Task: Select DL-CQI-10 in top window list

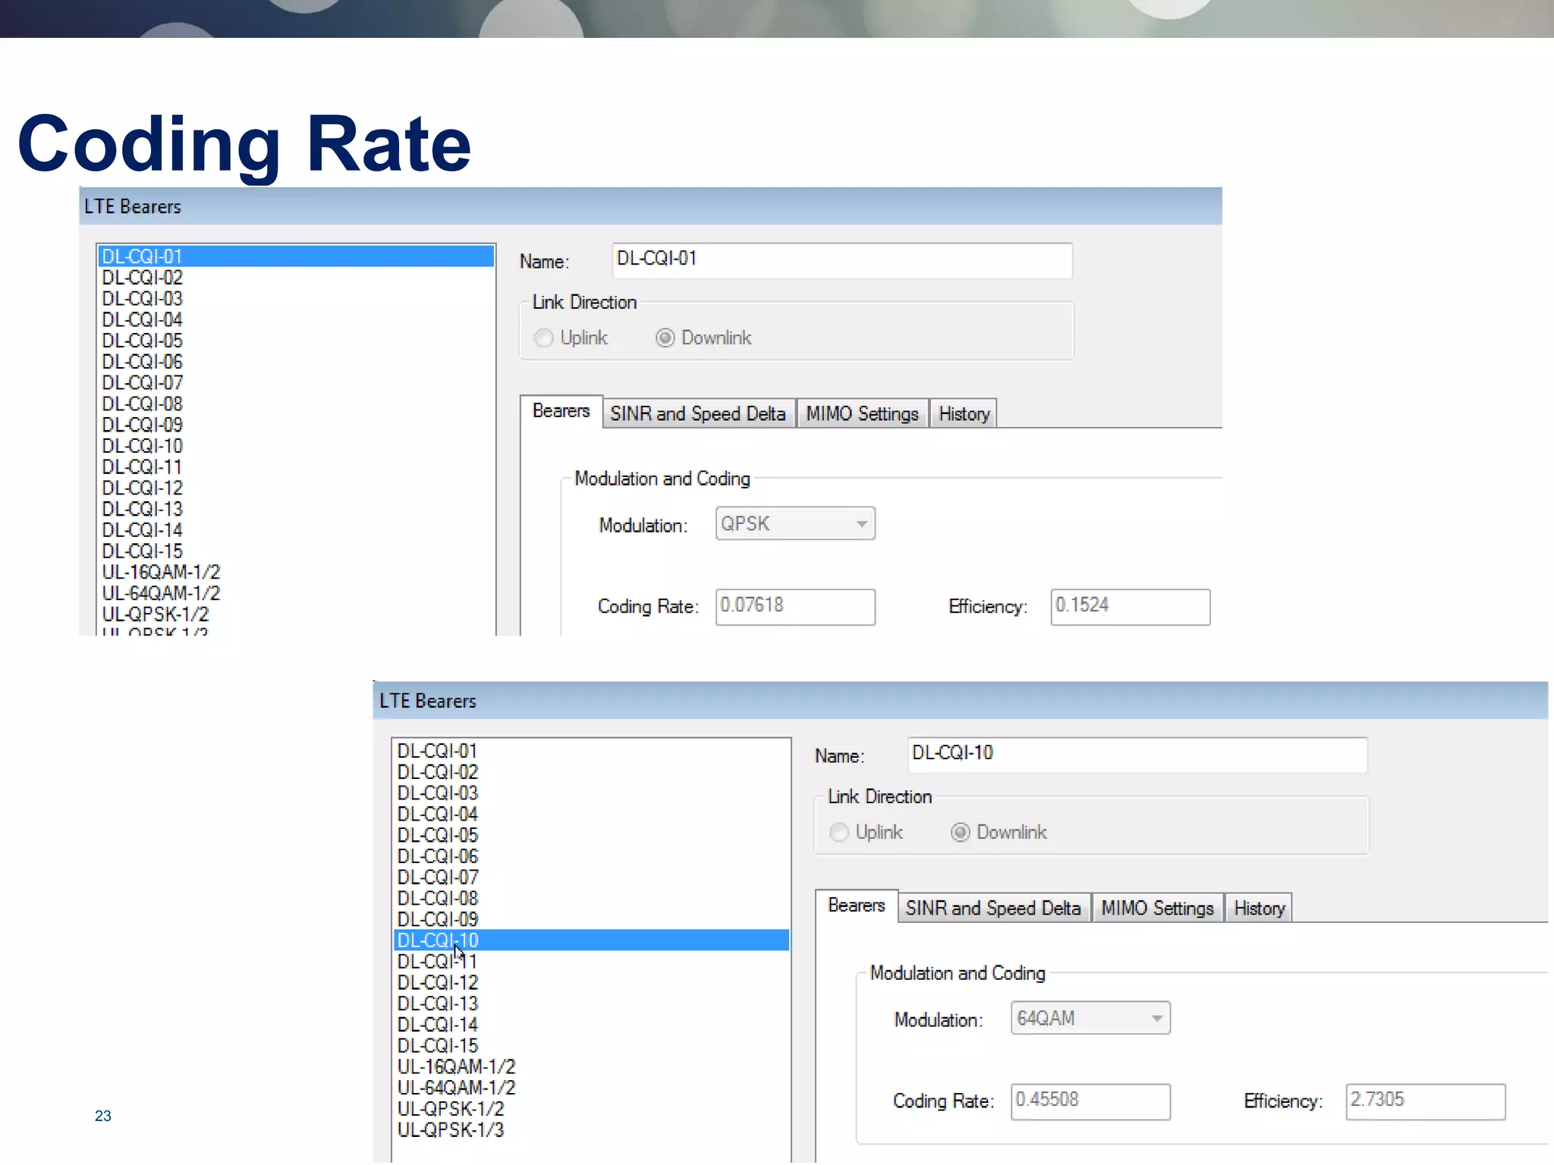Action: 297,446
